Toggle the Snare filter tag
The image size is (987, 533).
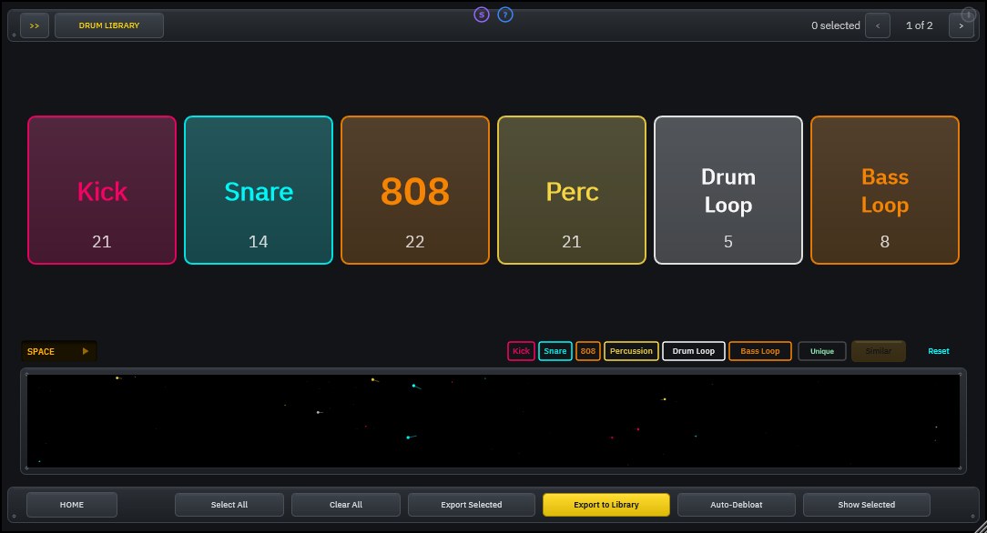[x=555, y=351]
